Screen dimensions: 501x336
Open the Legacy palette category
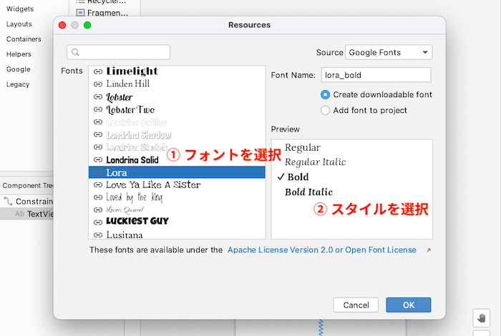(18, 84)
